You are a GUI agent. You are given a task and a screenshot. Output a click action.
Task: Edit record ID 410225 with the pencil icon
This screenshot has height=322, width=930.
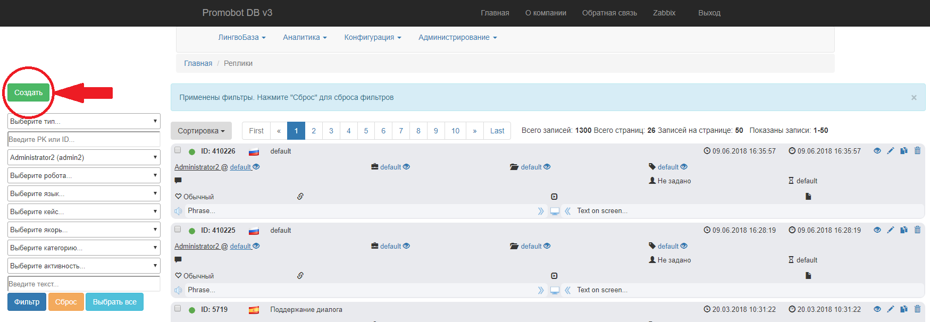pyautogui.click(x=891, y=230)
